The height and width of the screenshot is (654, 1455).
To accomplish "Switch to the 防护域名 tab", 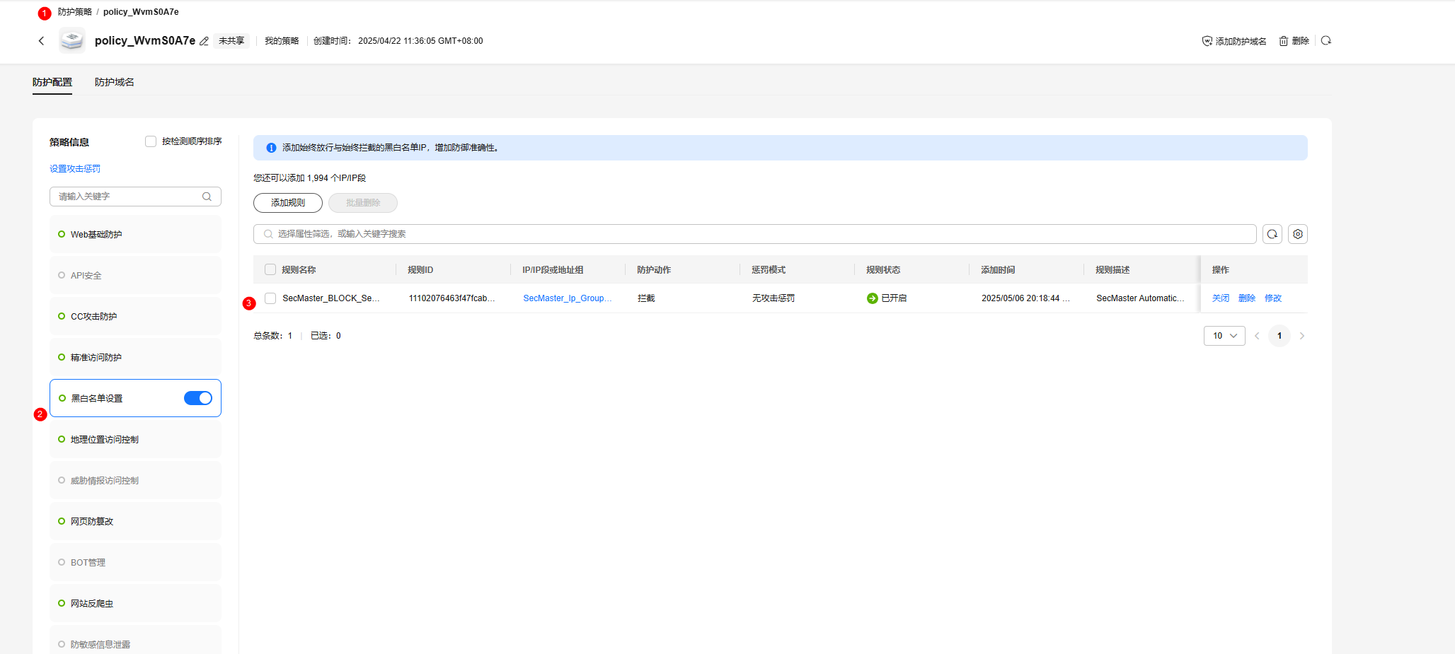I will (x=115, y=82).
